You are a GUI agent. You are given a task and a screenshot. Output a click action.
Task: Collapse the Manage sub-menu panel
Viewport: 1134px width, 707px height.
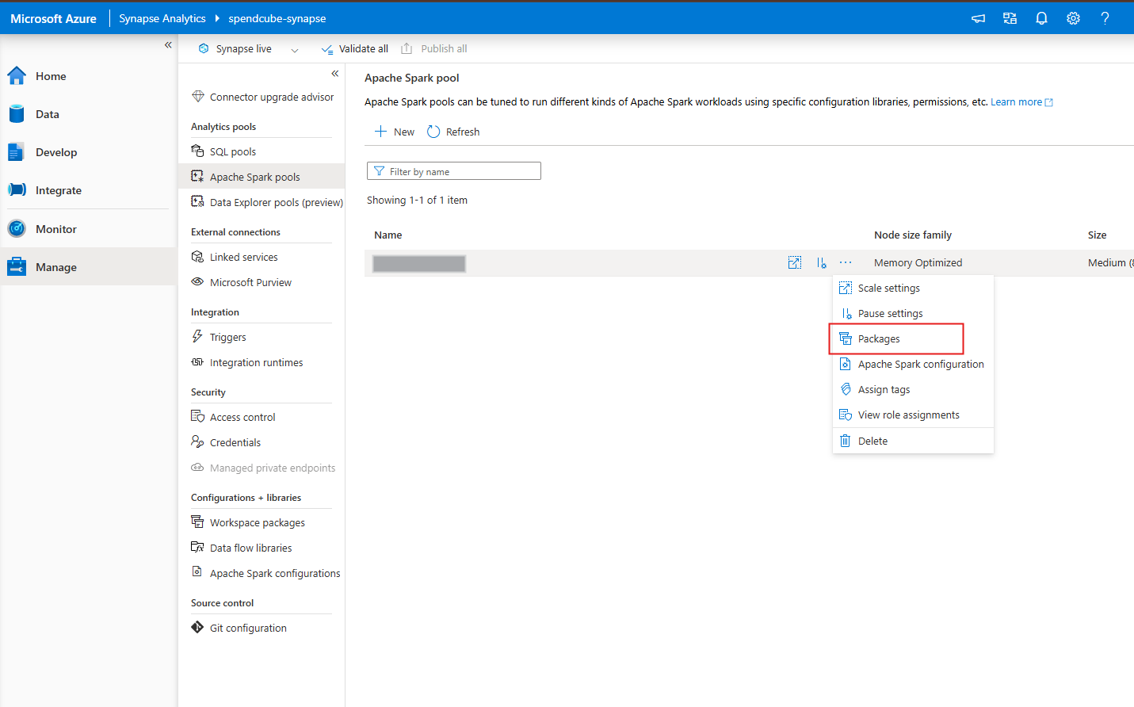pyautogui.click(x=334, y=74)
